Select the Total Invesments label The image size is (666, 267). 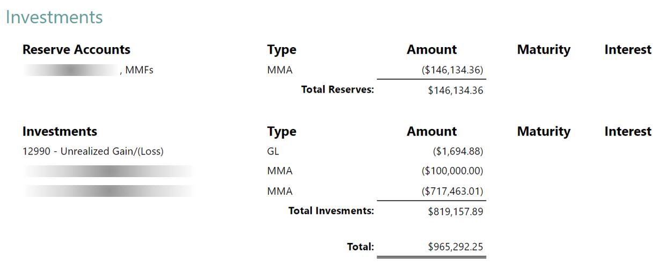point(331,211)
